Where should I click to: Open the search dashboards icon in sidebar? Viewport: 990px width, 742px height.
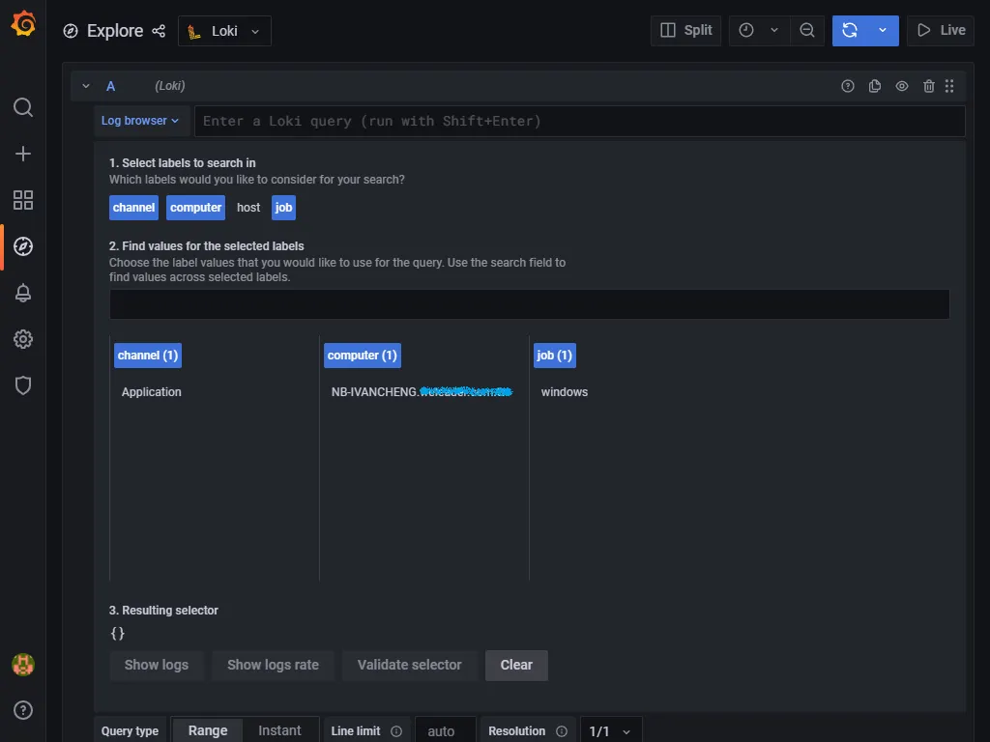[23, 107]
